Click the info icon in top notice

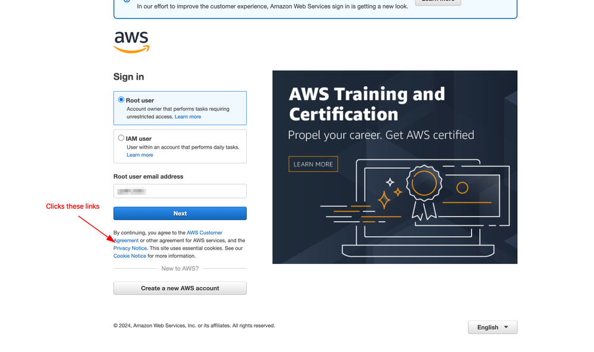click(127, 2)
